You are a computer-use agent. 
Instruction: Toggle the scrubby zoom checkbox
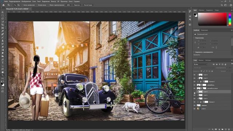pyautogui.click(x=48, y=5)
